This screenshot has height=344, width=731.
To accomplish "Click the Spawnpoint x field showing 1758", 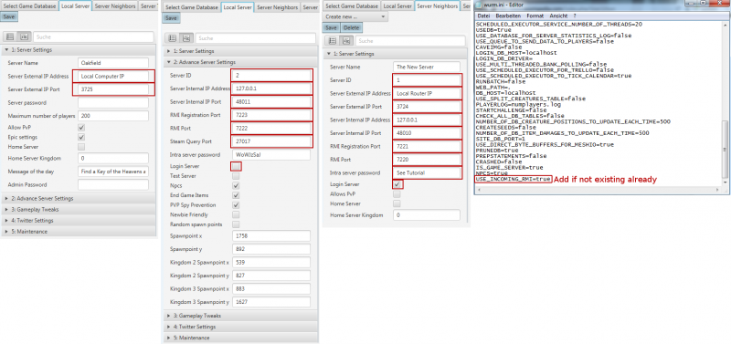I will (271, 235).
